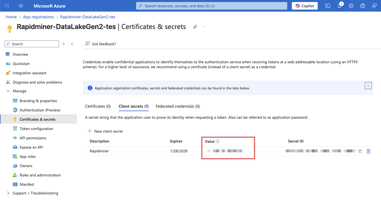
Task: Open the Azure portal hamburger menu
Action: click(21, 6)
